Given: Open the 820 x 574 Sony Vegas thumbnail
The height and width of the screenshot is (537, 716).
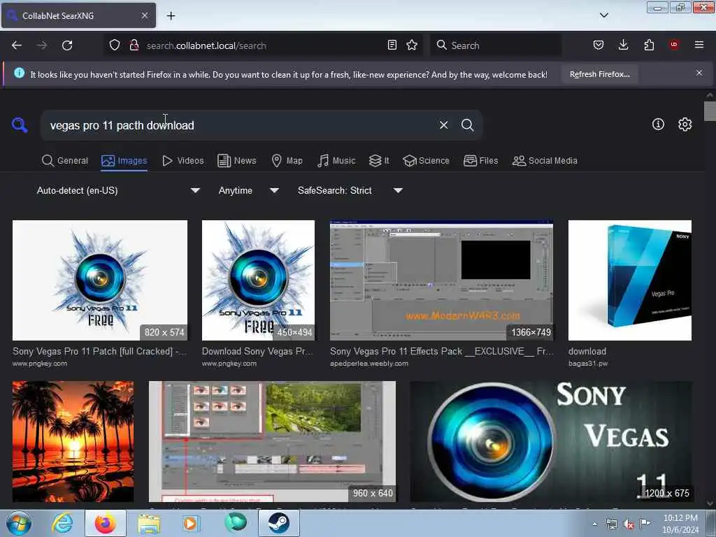Looking at the screenshot, I should [x=100, y=280].
